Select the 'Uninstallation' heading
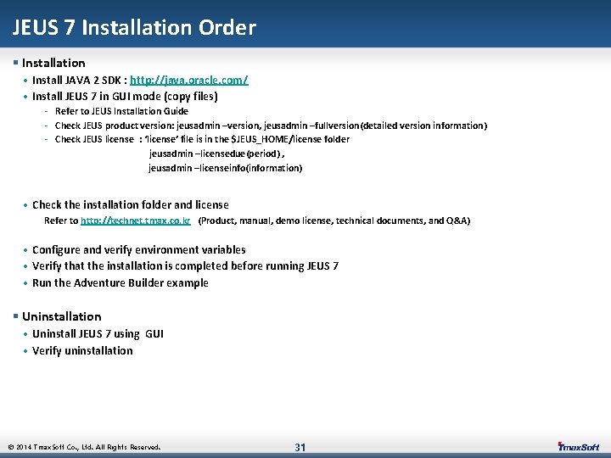Viewport: 611px width, 458px height. point(62,316)
